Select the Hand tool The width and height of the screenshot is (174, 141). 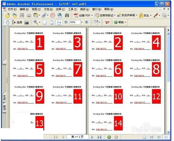coord(7,22)
